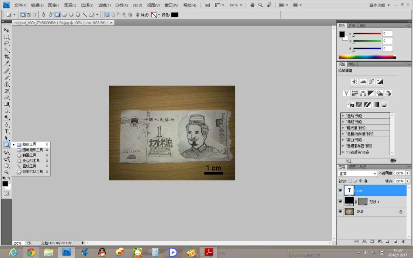The height and width of the screenshot is (258, 413).
Task: Hide the '1 cm' text layer
Action: (x=340, y=190)
